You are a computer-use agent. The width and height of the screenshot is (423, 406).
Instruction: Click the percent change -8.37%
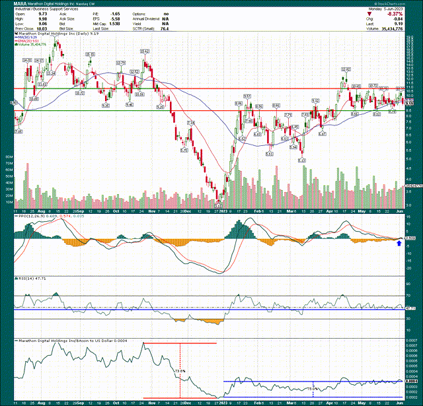(395, 14)
